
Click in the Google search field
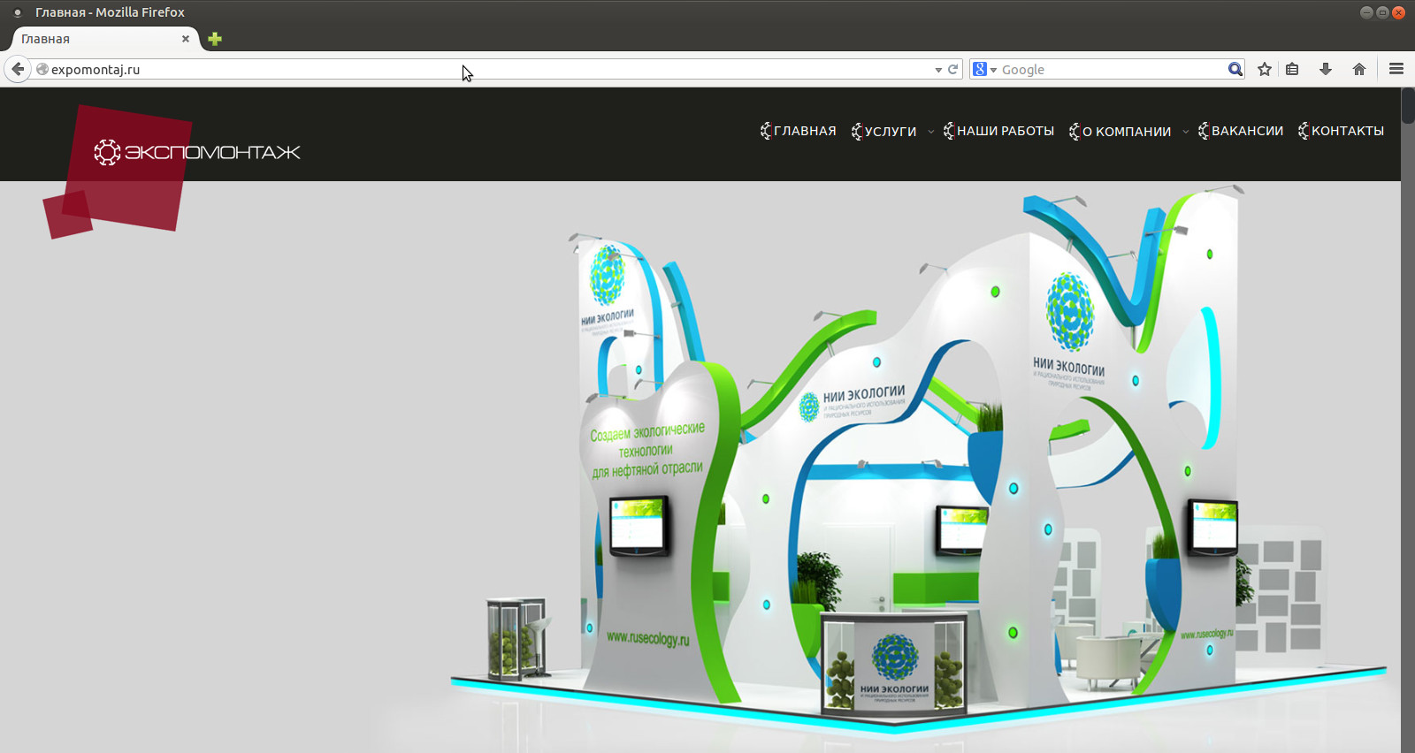click(x=1110, y=69)
